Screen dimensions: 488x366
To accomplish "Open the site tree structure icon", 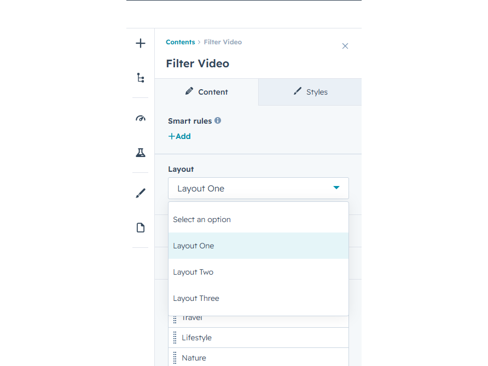I will pos(141,78).
